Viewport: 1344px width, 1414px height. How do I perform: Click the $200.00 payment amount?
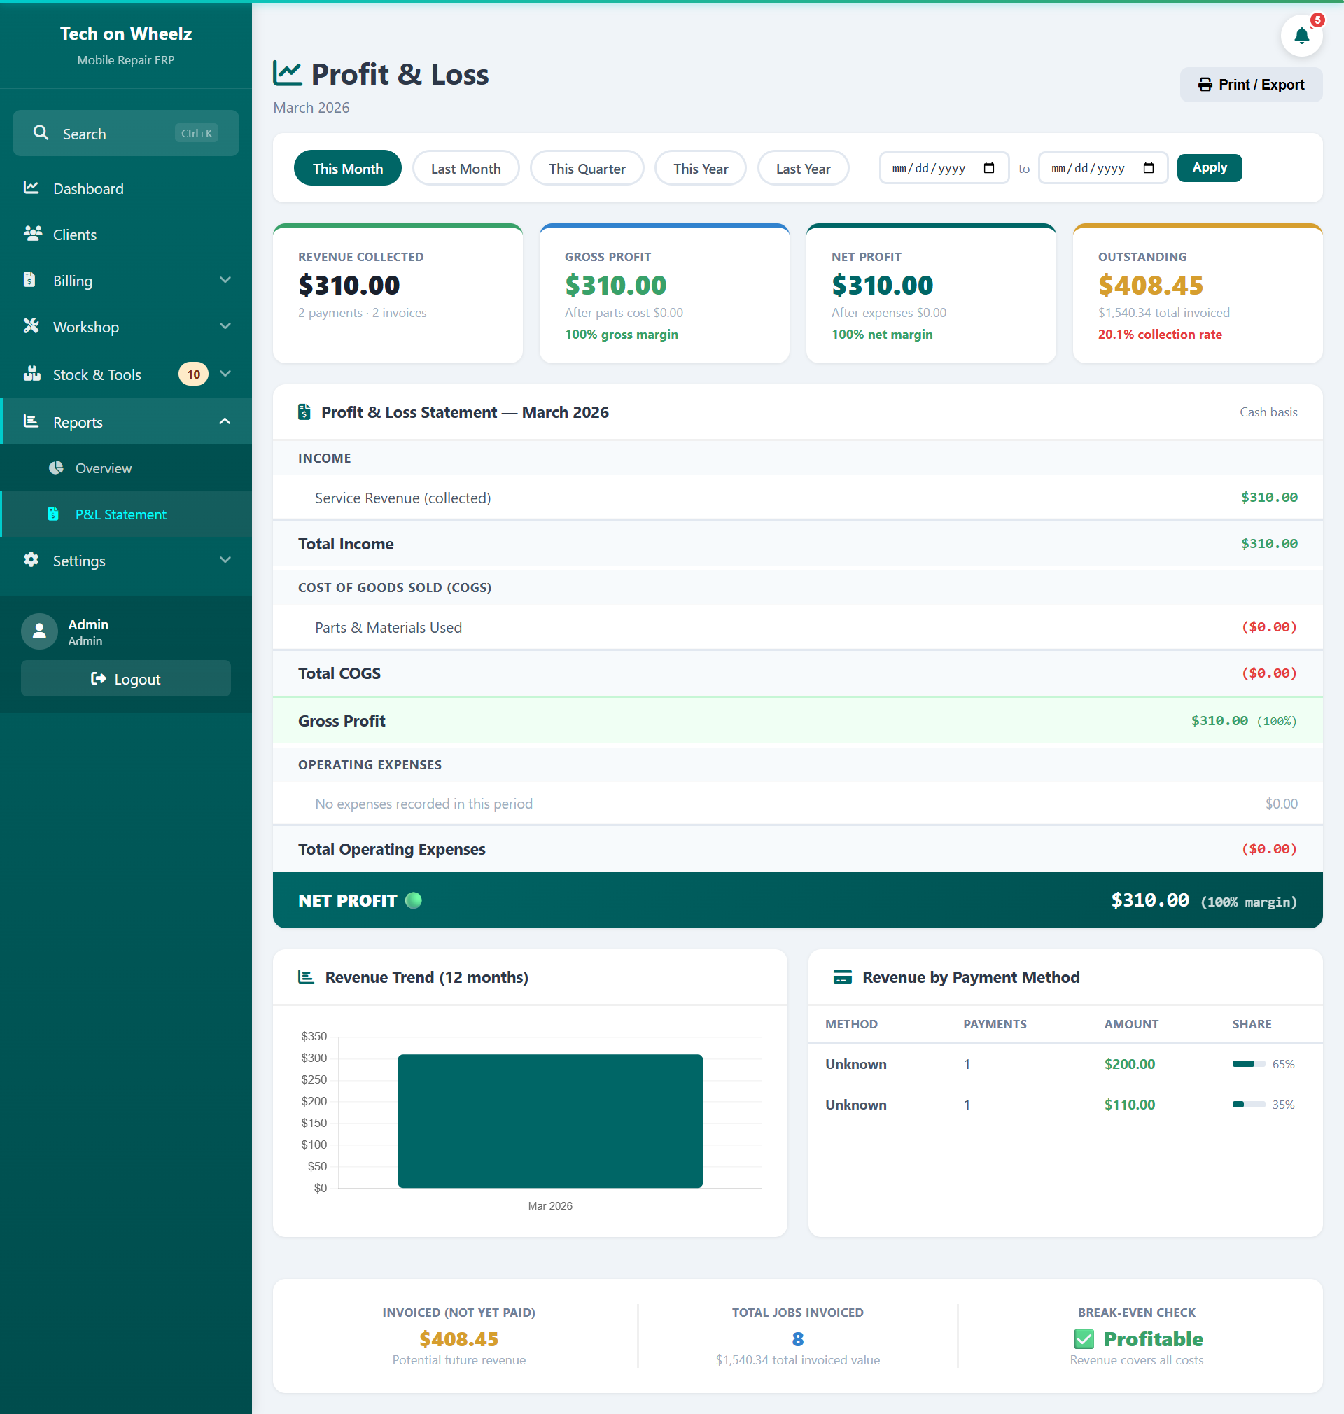(1129, 1063)
